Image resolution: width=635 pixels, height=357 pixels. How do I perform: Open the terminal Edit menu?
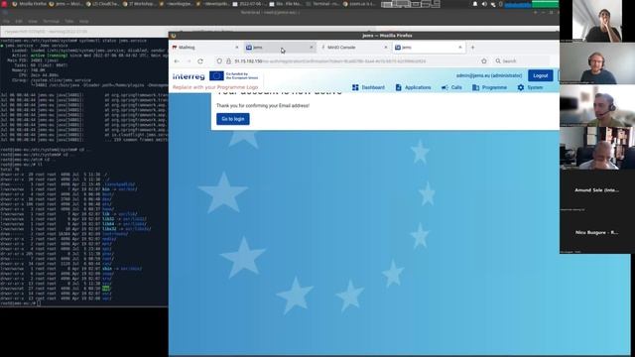coord(19,21)
